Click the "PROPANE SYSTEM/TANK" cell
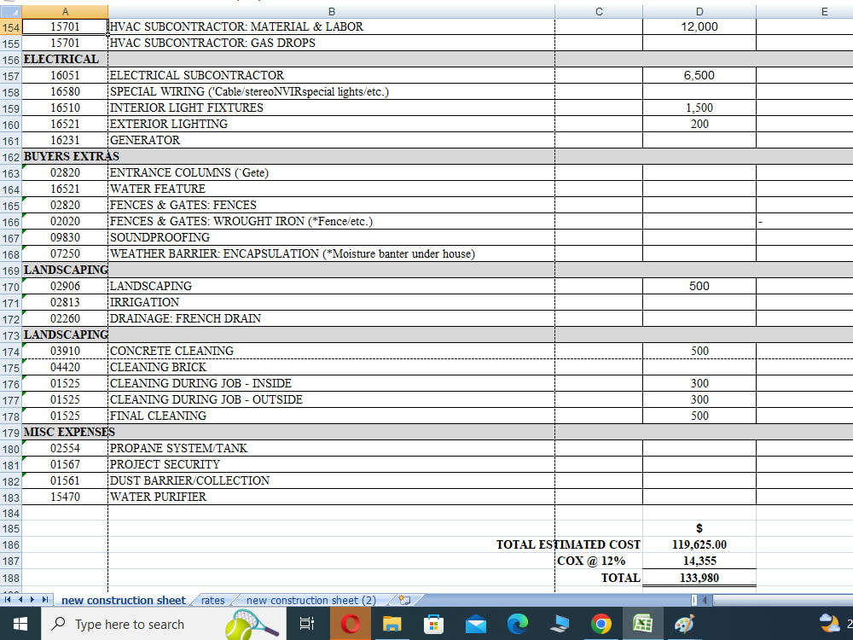 pos(331,449)
